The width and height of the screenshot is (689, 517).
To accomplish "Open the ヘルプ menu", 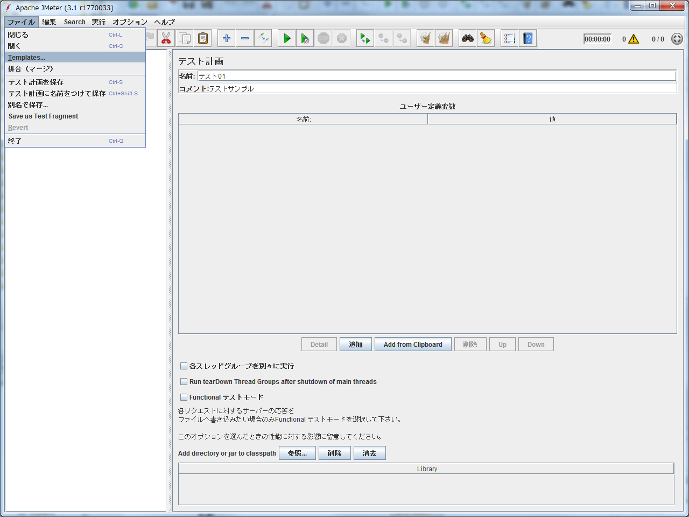I will point(165,22).
